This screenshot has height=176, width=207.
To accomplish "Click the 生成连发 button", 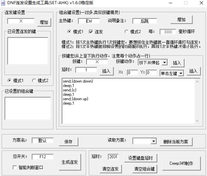I will pos(70,162).
